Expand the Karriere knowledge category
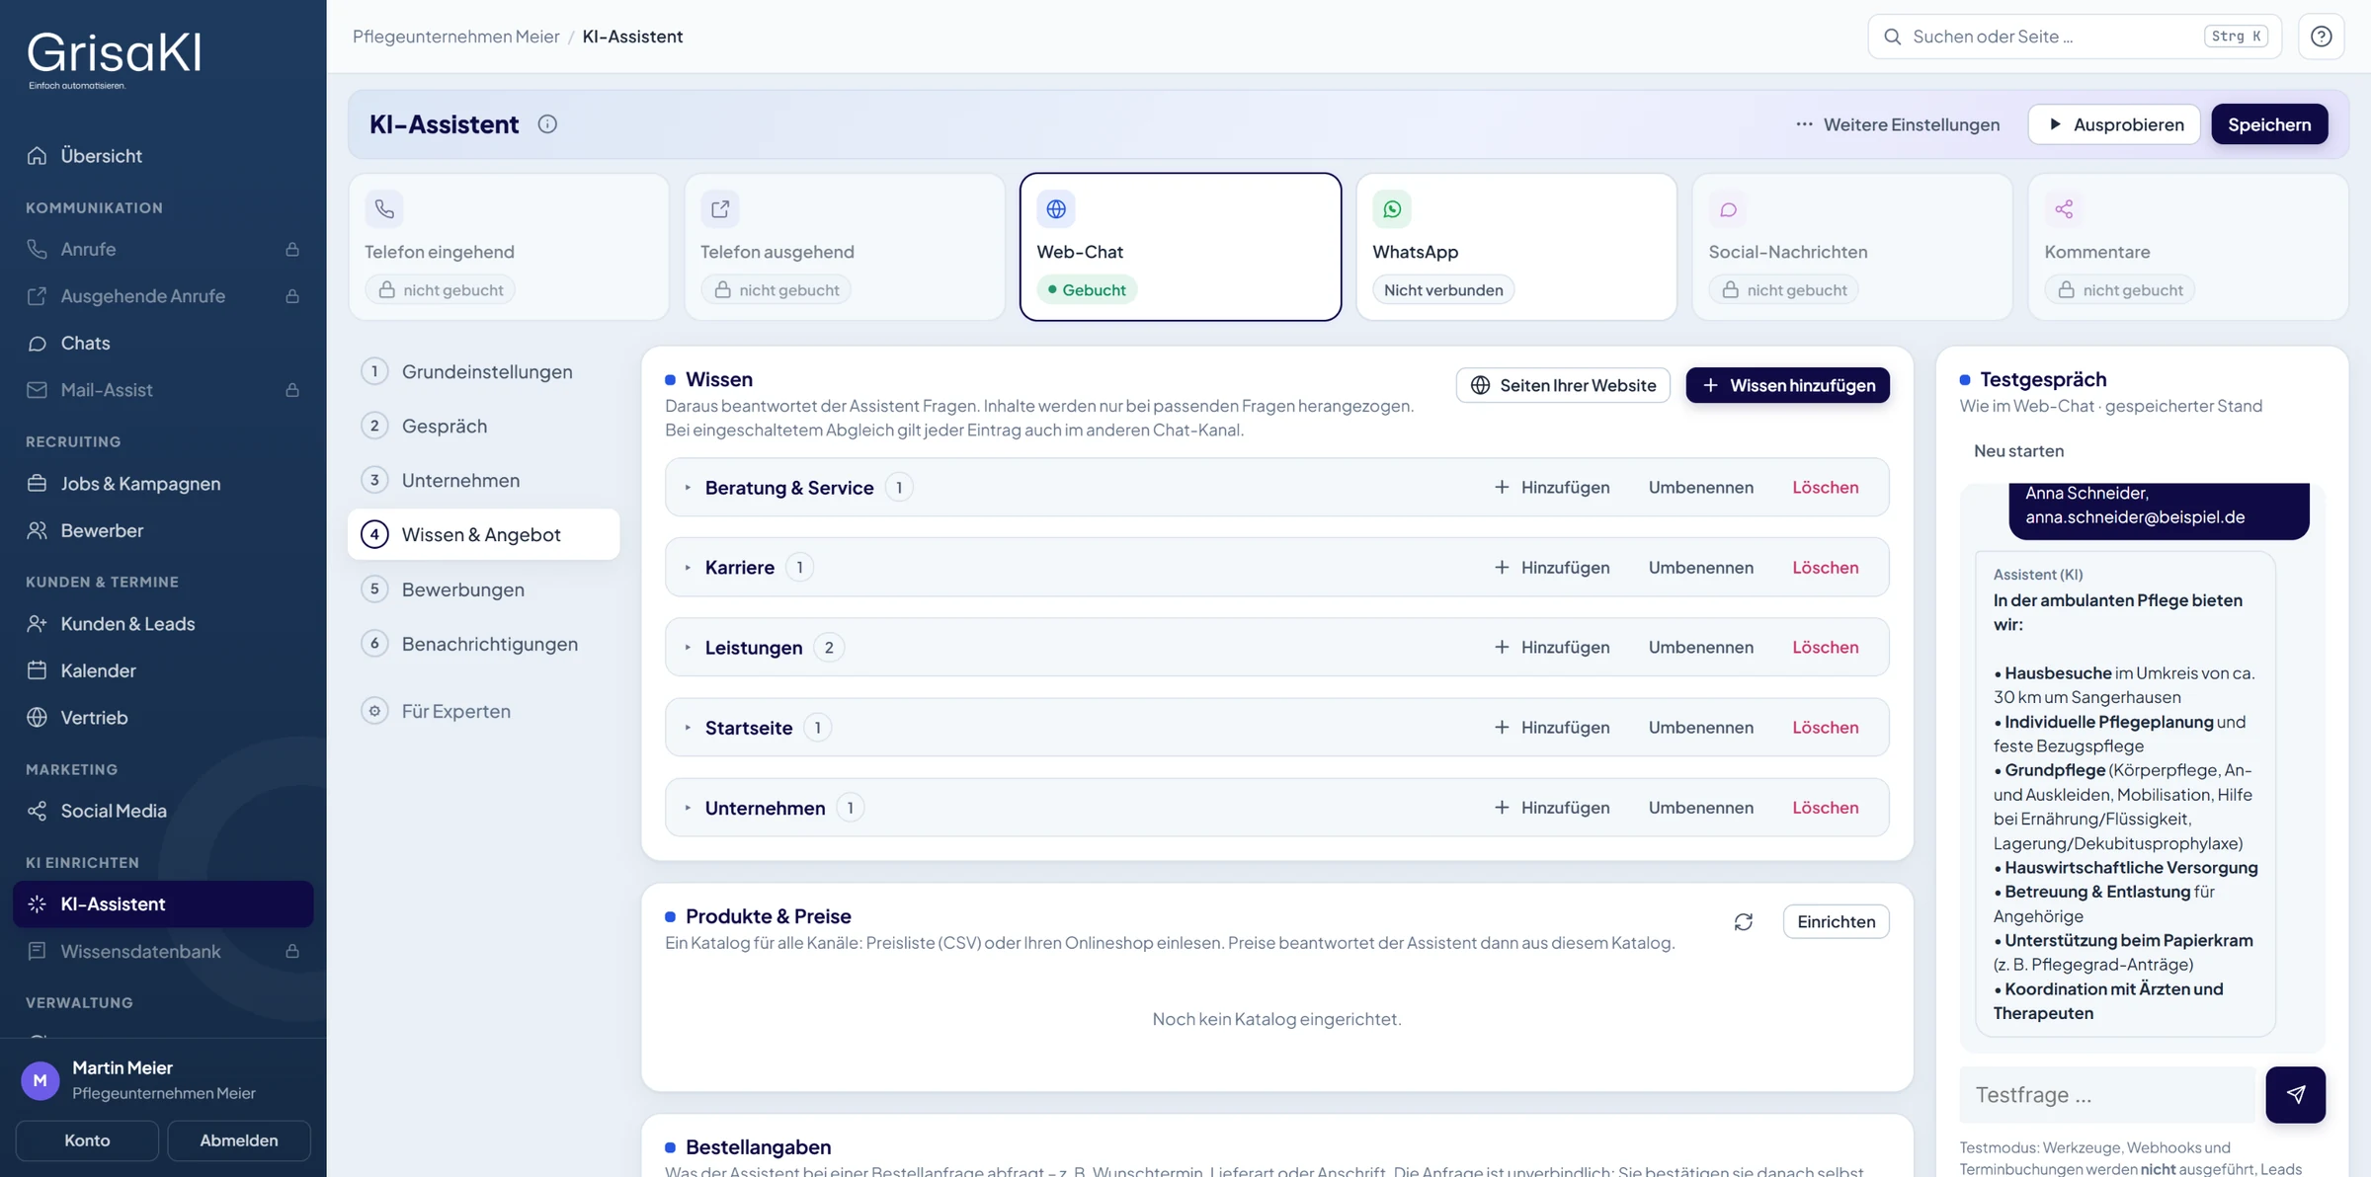The width and height of the screenshot is (2371, 1177). coord(689,568)
